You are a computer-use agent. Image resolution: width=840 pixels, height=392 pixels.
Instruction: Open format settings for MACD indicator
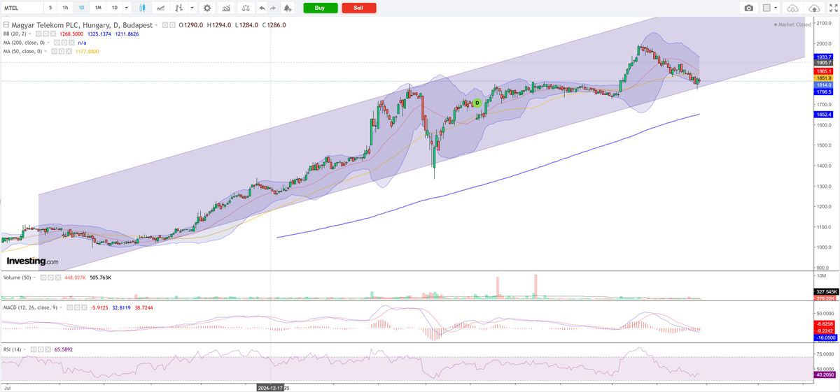click(x=77, y=307)
